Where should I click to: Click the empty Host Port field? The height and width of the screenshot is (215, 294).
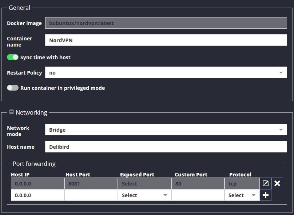click(x=91, y=195)
